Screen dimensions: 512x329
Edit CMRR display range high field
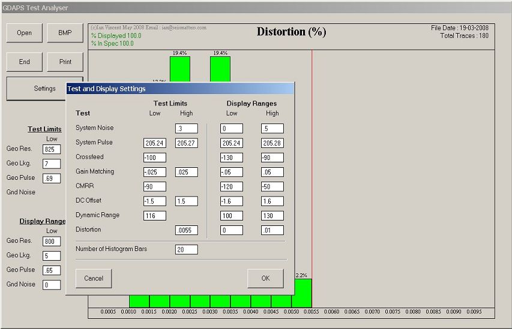pos(273,186)
